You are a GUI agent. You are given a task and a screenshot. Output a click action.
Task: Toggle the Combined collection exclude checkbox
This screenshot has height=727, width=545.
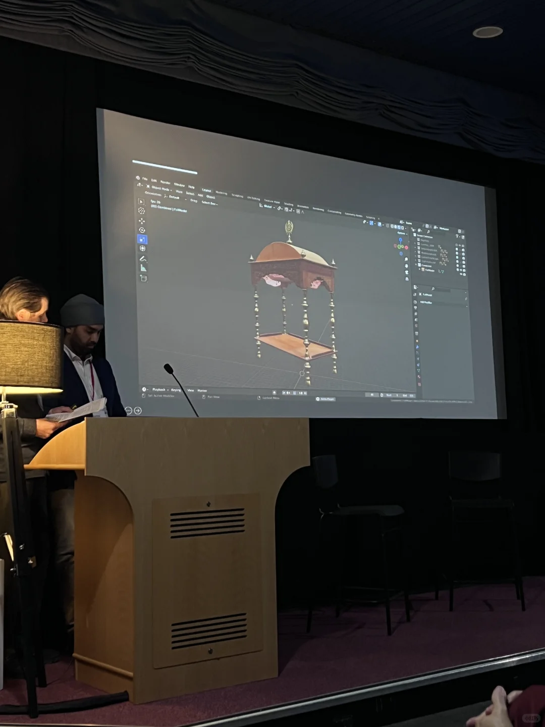(458, 270)
